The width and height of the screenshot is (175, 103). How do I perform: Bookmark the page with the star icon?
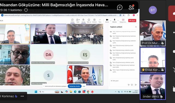(124, 15)
